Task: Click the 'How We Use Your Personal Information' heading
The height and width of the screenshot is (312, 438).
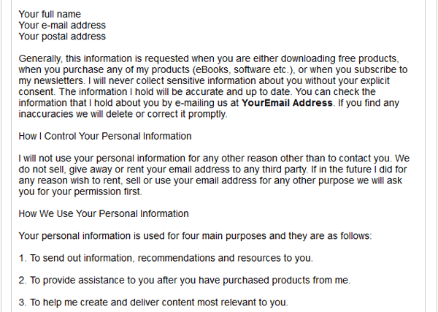Action: point(104,213)
